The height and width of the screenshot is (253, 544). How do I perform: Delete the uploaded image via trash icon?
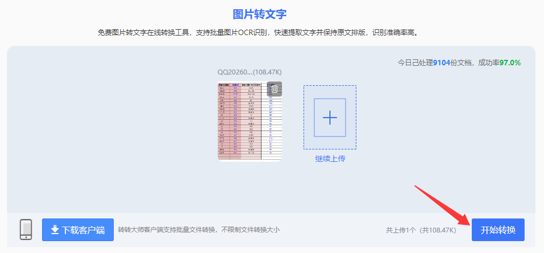(x=274, y=89)
